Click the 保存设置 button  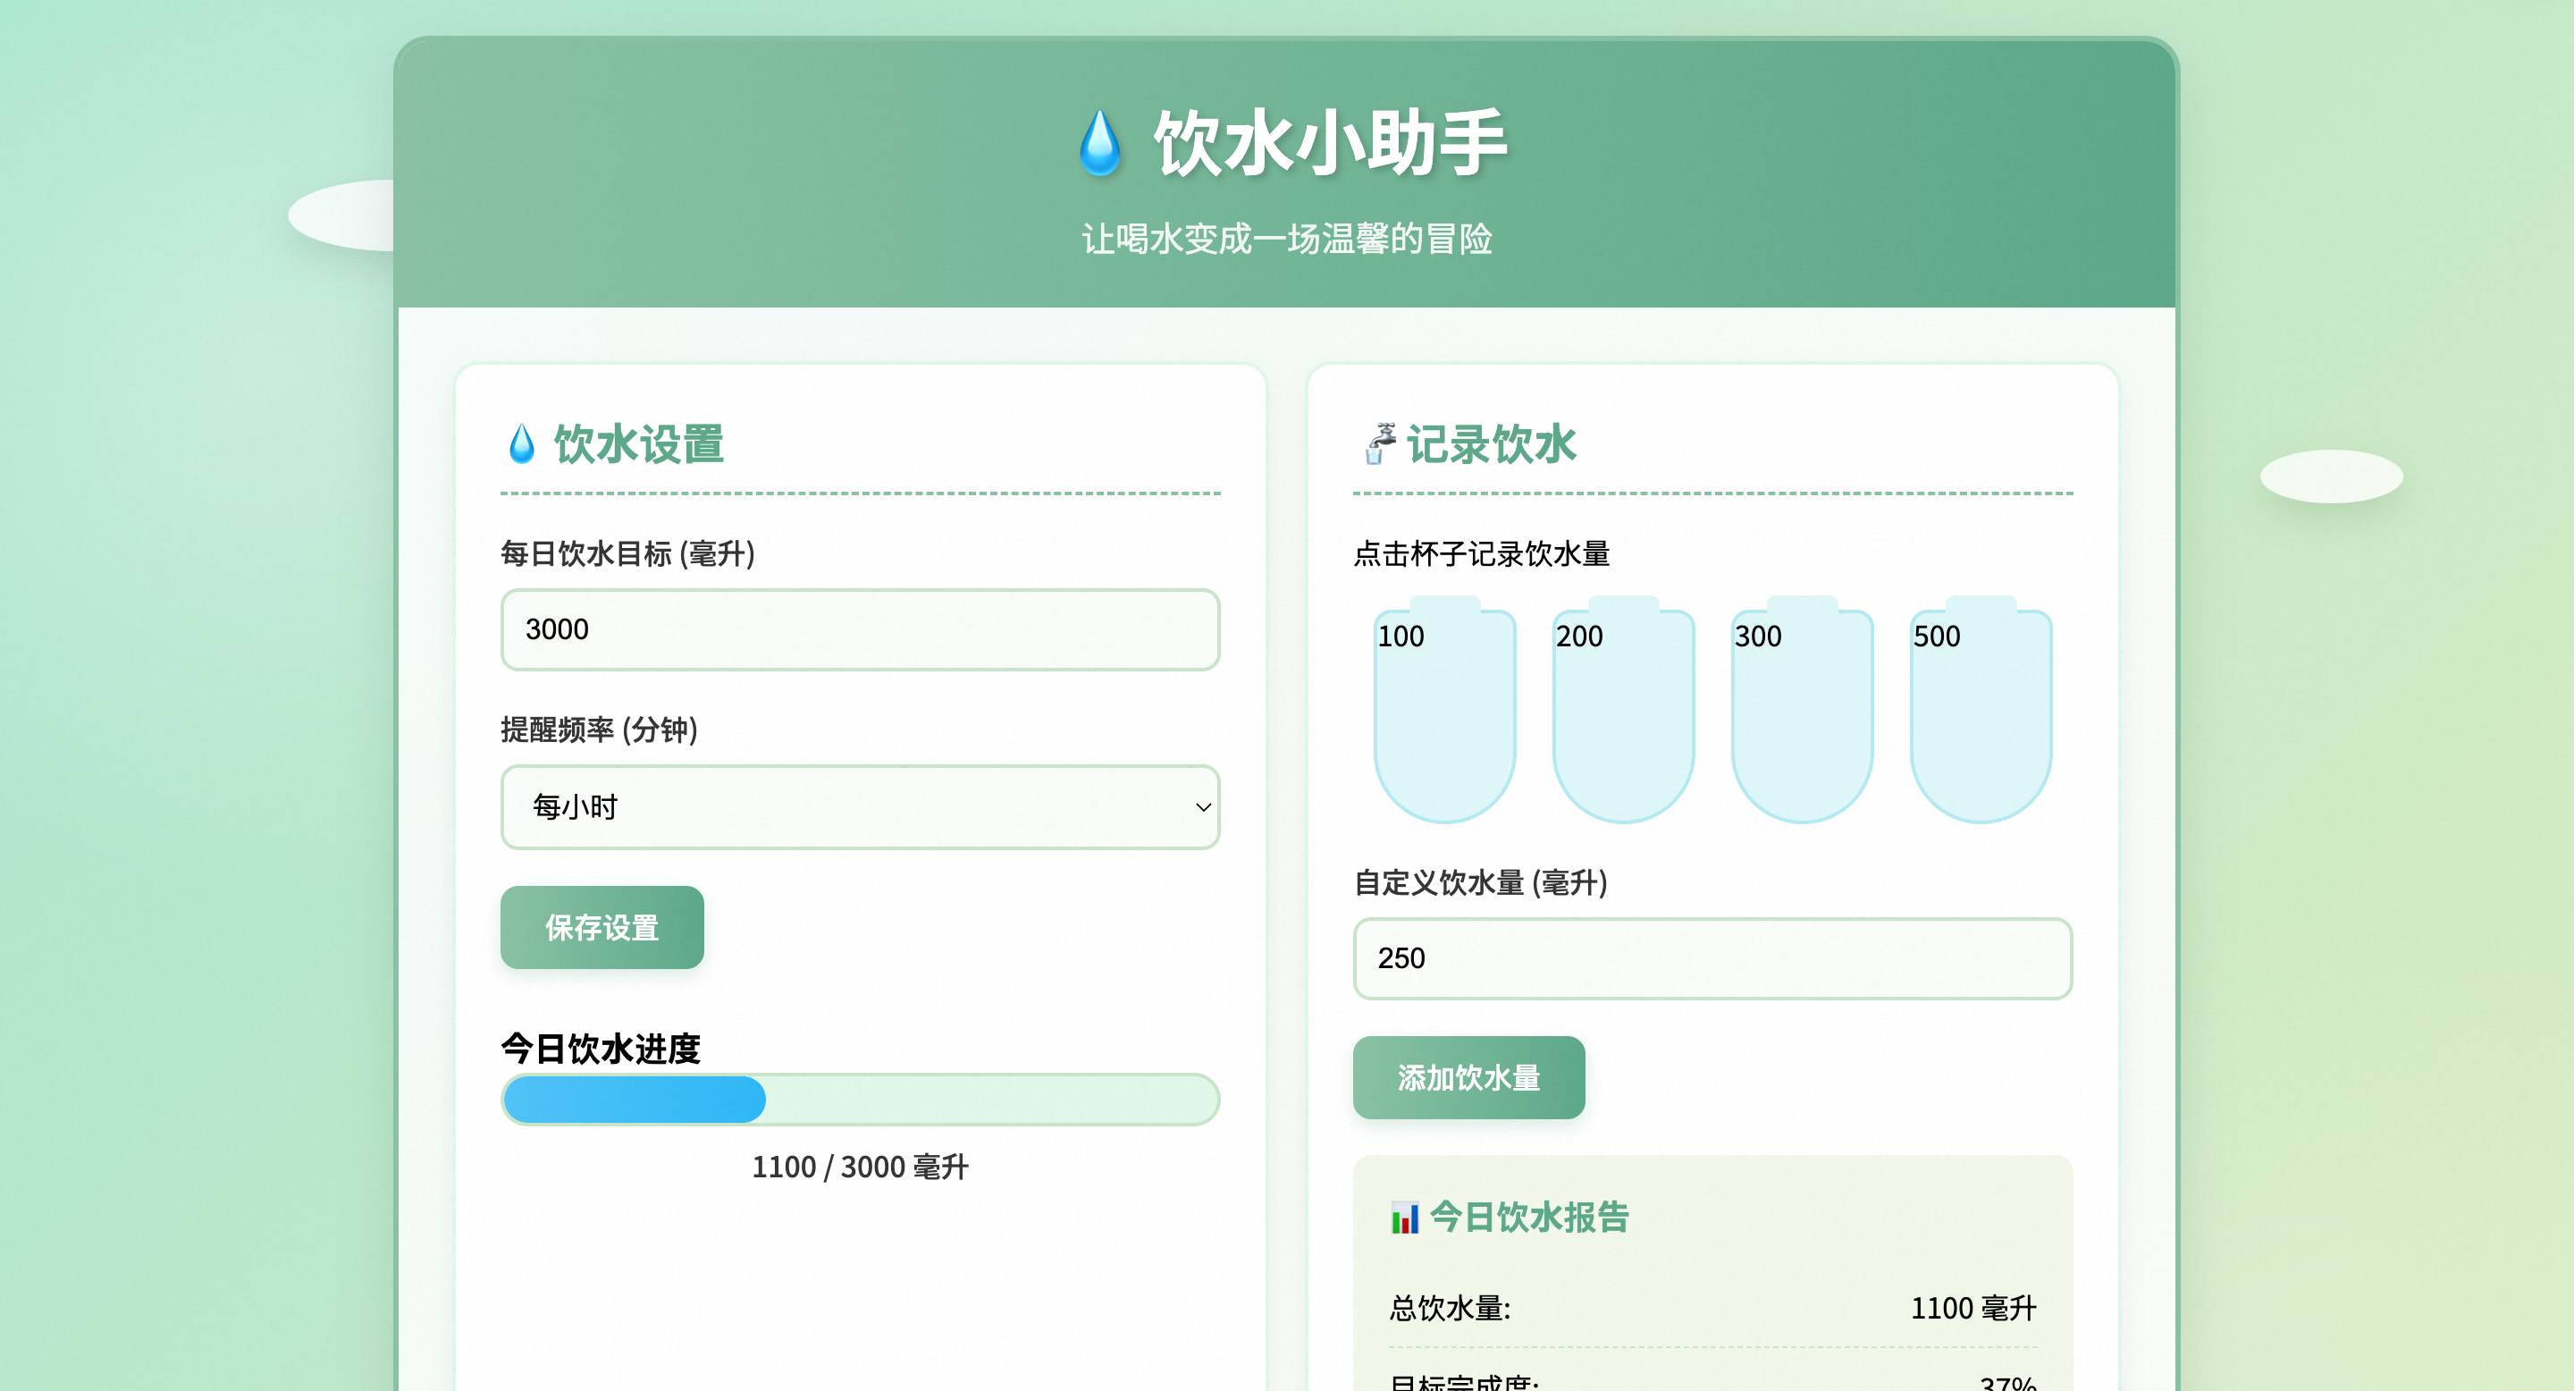tap(601, 927)
